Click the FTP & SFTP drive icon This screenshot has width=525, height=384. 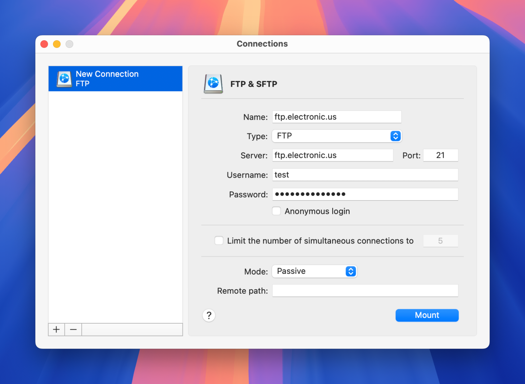point(213,84)
